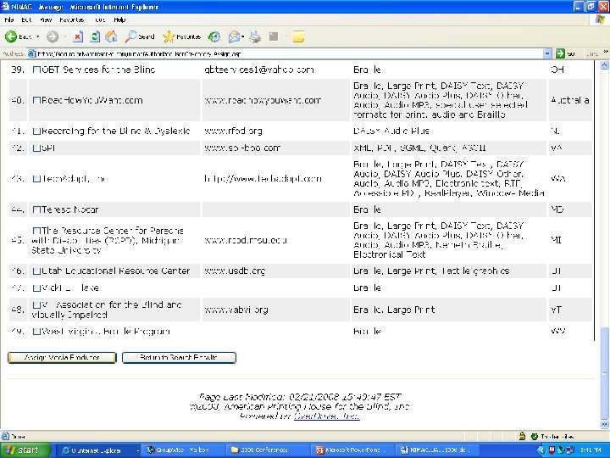610x458 pixels.
Task: Check the TechAdapt, Inc checkbox
Action: (x=36, y=179)
